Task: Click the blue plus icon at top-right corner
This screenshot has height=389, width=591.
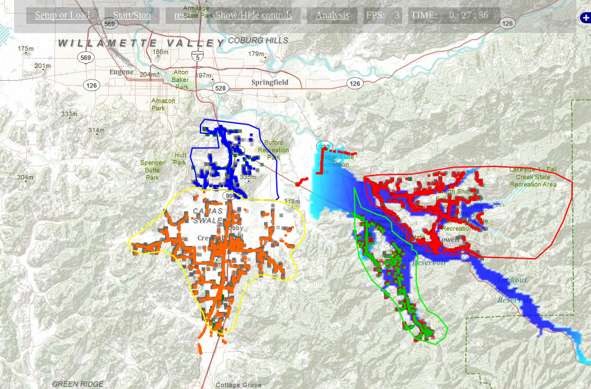Action: point(585,17)
